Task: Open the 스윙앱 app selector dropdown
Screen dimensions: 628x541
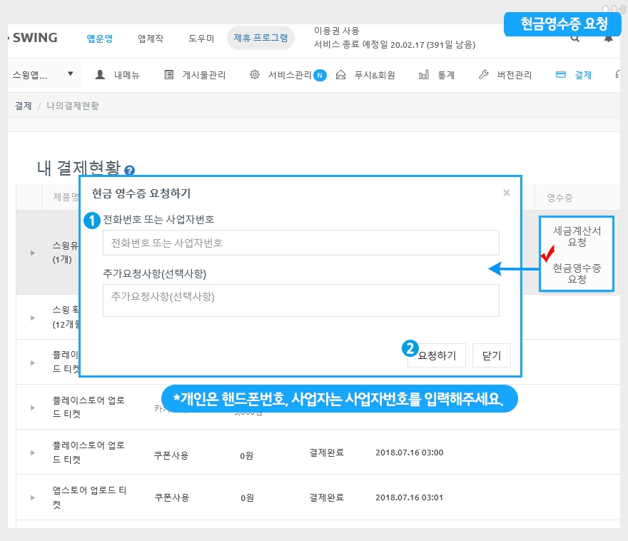Action: 43,74
